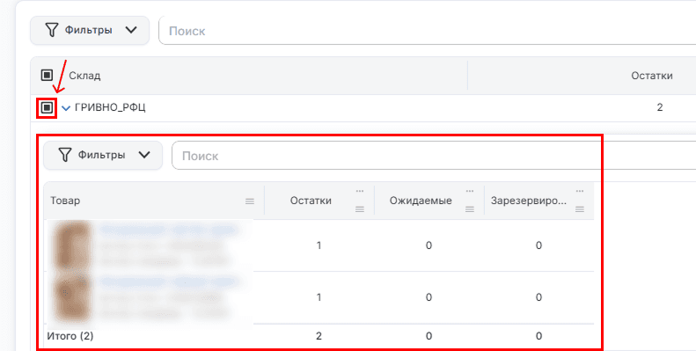
Task: Collapse the ГРИВНО_РФЦ warehouse row chevron
Action: pyautogui.click(x=66, y=108)
